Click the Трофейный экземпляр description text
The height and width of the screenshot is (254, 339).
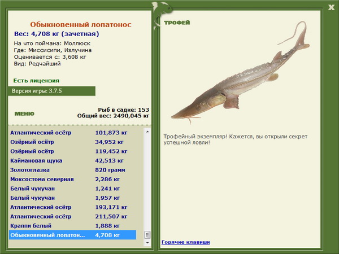[x=235, y=139]
